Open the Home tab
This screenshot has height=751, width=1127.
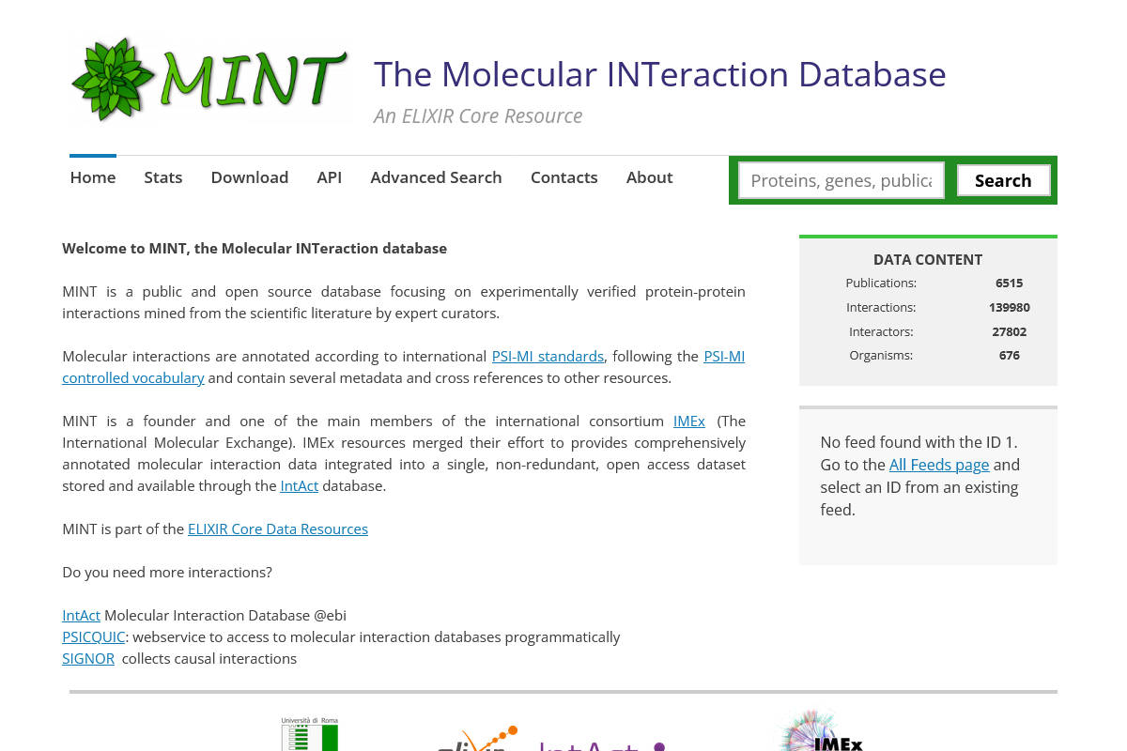(92, 176)
